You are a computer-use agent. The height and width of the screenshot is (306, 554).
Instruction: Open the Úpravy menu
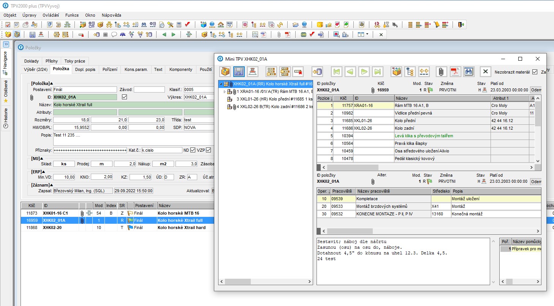(29, 15)
